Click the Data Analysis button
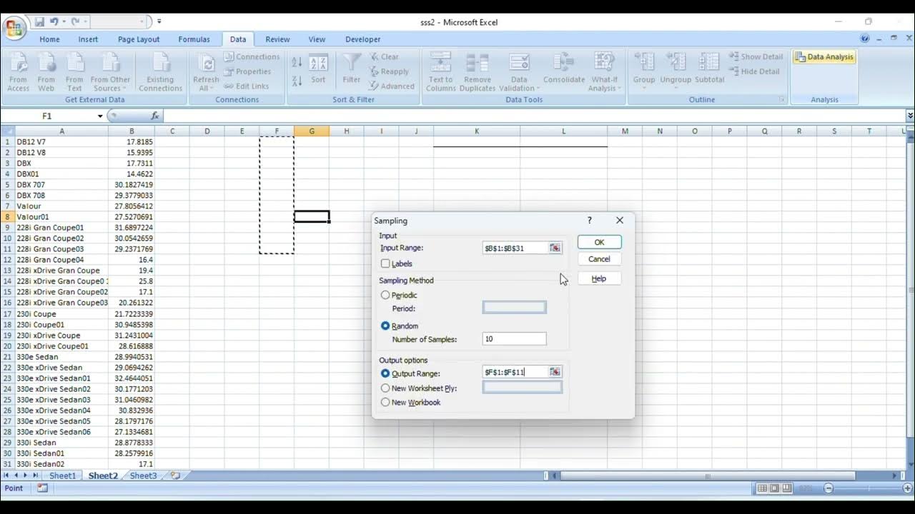915x514 pixels. pyautogui.click(x=824, y=57)
